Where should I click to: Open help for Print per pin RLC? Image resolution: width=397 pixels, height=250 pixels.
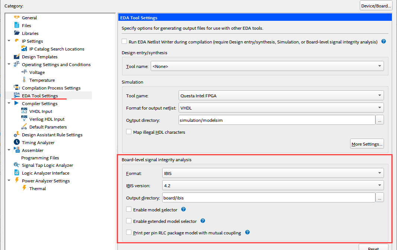[x=247, y=232]
